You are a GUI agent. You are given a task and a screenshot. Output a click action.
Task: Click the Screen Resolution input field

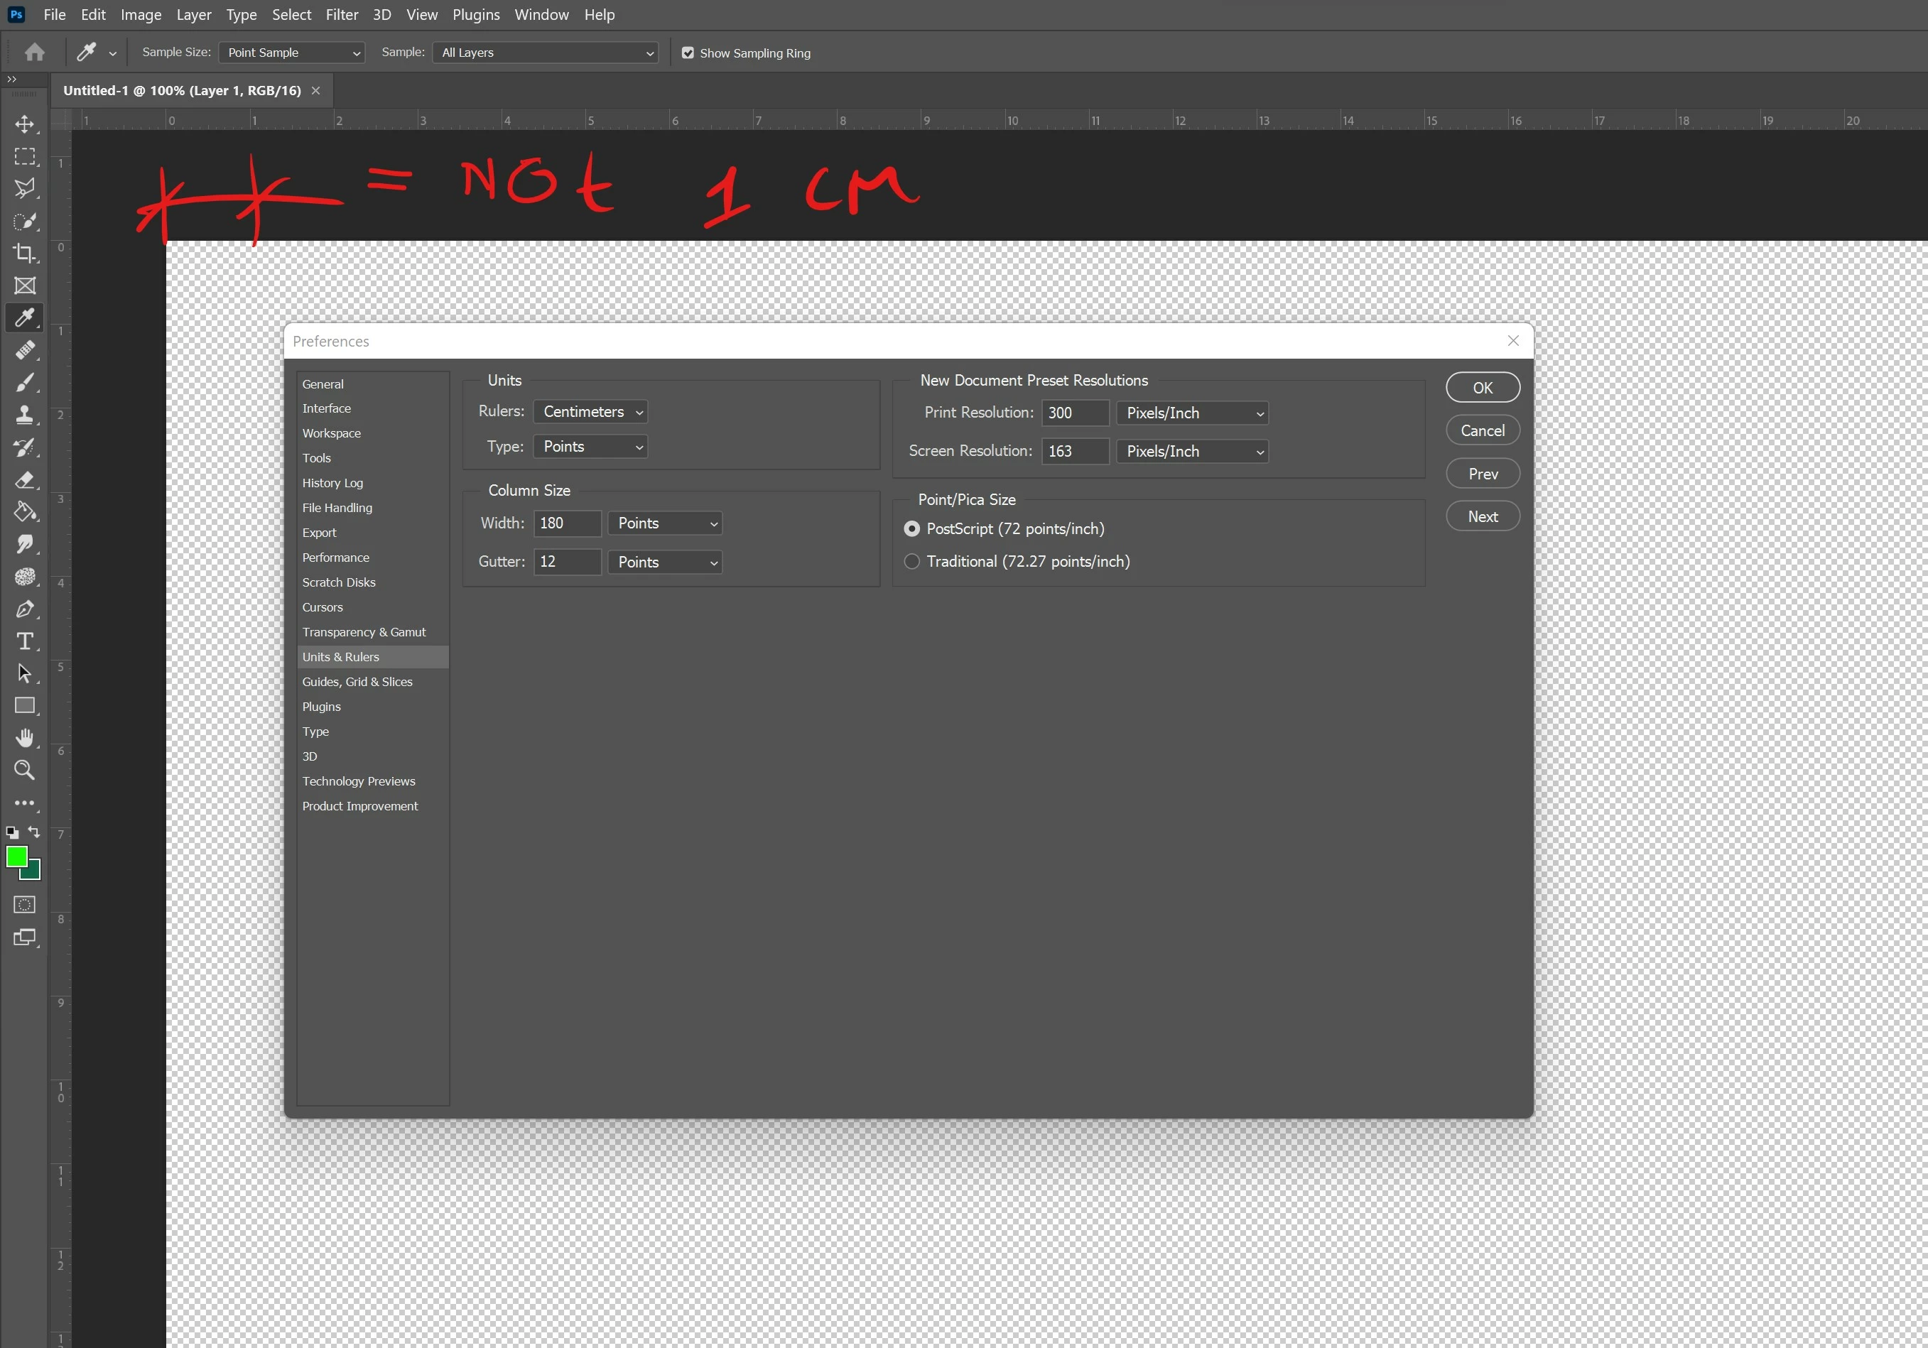point(1074,452)
